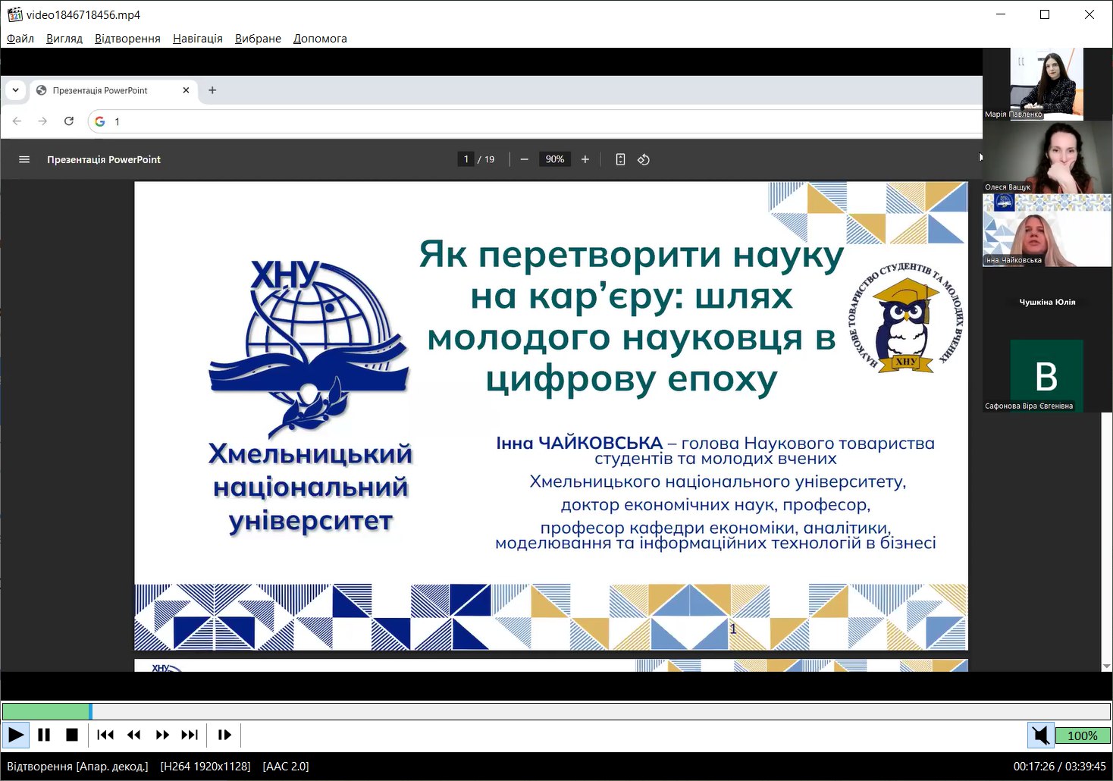Open the Вигляд menu

click(x=64, y=39)
